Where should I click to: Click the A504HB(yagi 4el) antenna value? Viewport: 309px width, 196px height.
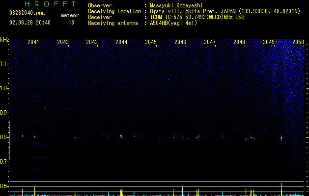pos(173,23)
